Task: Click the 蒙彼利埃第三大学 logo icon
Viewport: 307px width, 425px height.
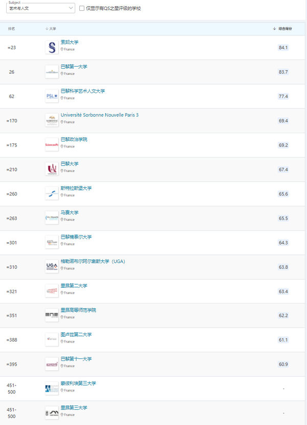Action: tap(52, 389)
